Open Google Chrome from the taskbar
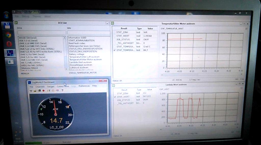The height and width of the screenshot is (145, 261). pos(8,35)
